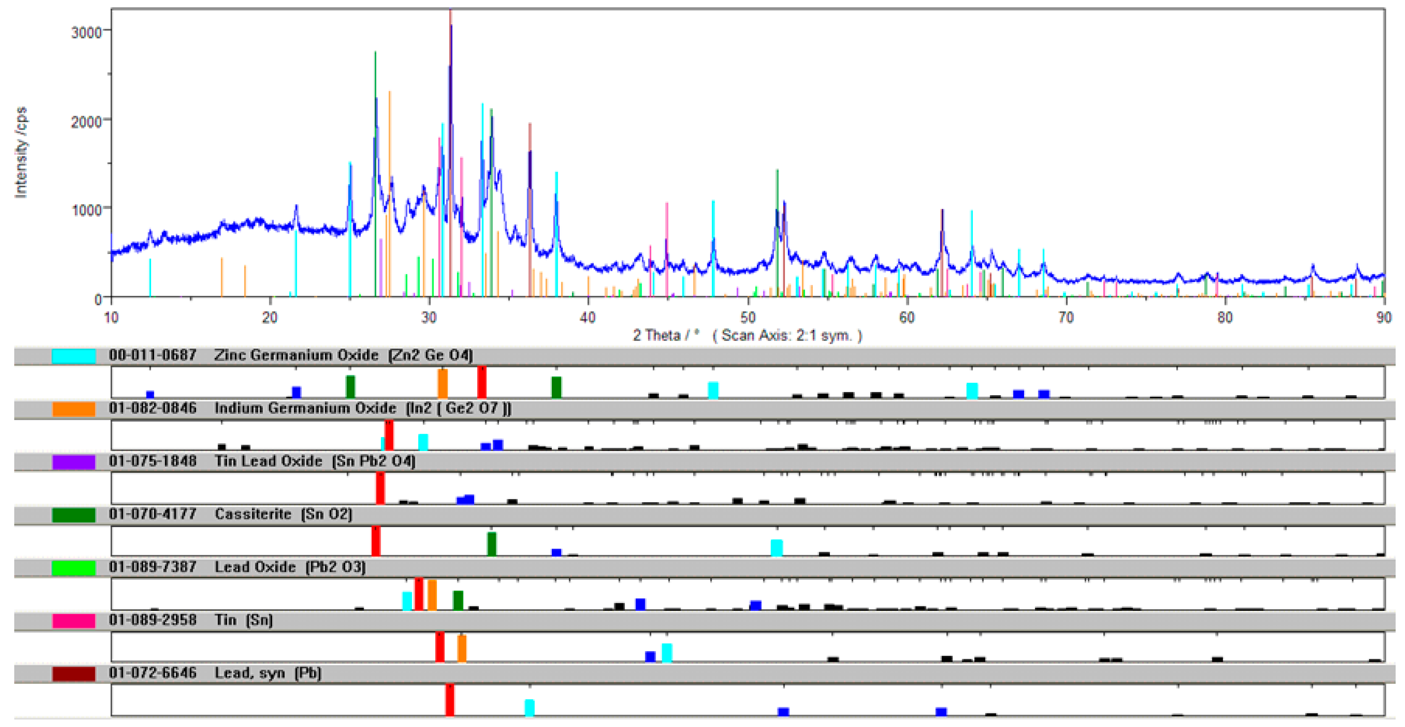1405x727 pixels.
Task: Click reference code 00-011-0687
Action: click(x=152, y=355)
